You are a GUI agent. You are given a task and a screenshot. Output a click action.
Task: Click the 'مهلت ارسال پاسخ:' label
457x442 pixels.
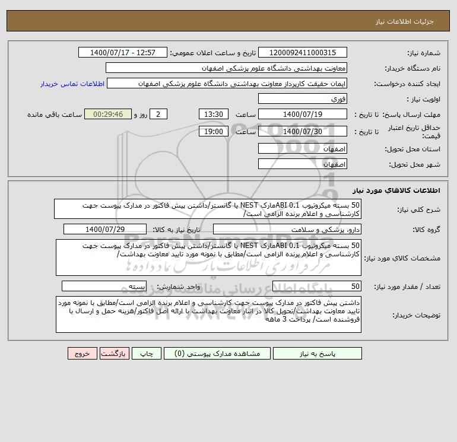[411, 115]
